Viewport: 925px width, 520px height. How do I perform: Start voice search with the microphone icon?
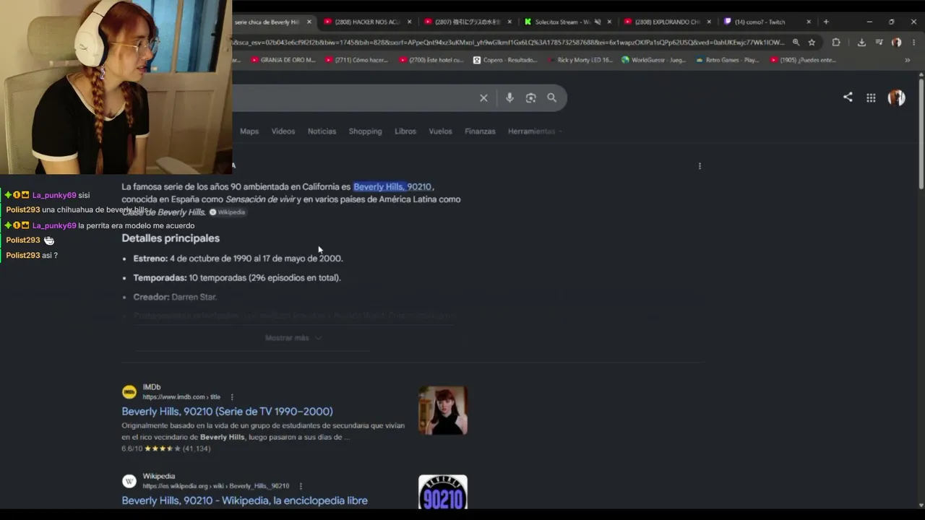(x=509, y=98)
